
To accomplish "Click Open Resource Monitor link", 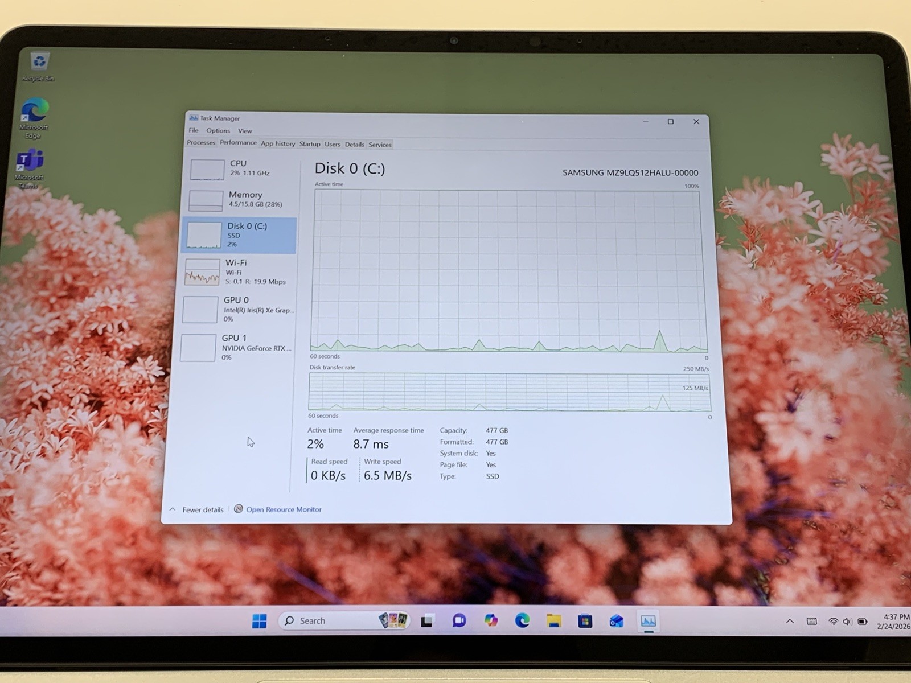I will pyautogui.click(x=284, y=509).
